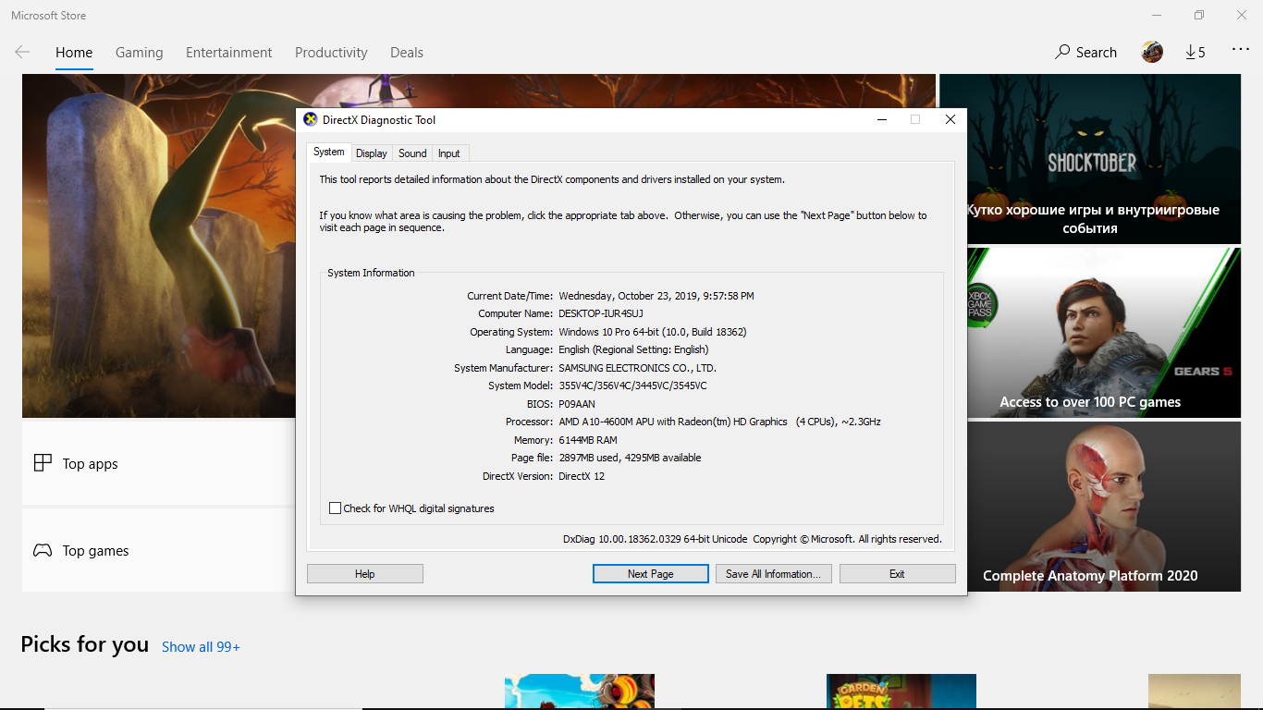Open downloads and updates (5)
This screenshot has width=1263, height=710.
(x=1196, y=53)
